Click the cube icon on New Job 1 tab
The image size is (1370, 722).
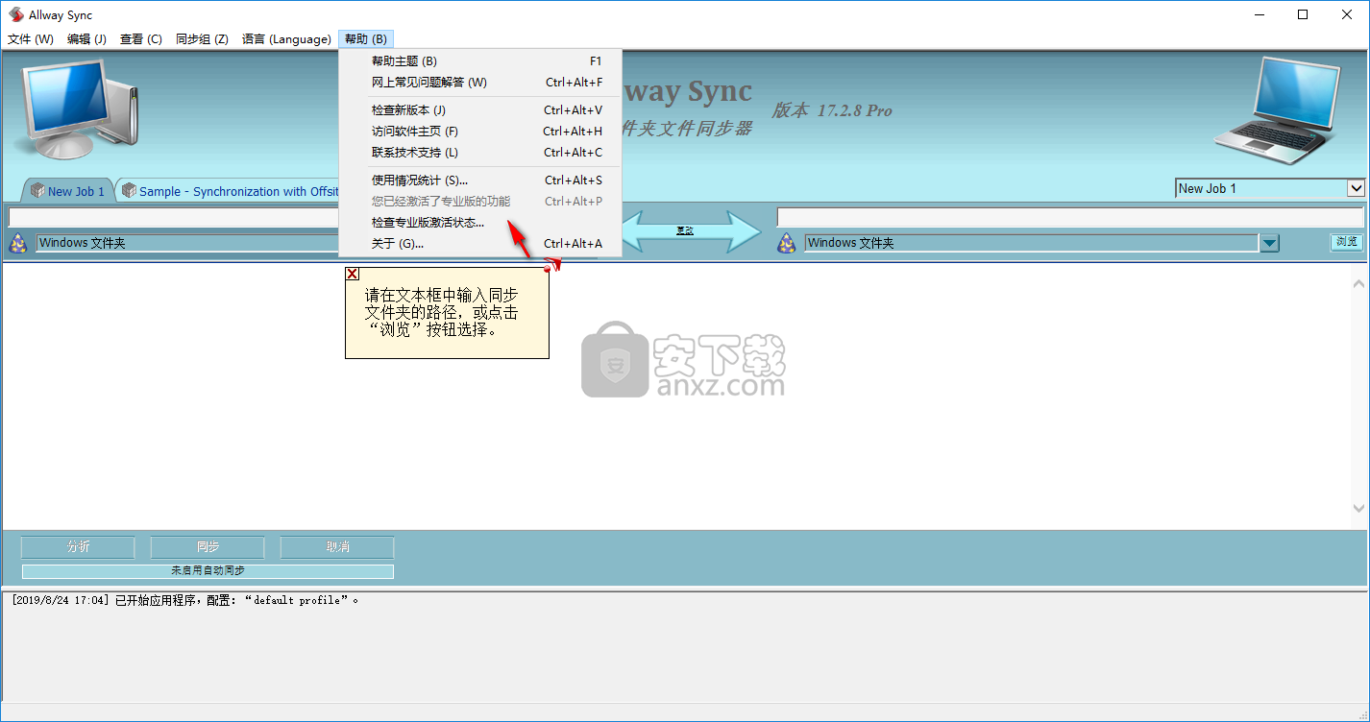click(37, 190)
